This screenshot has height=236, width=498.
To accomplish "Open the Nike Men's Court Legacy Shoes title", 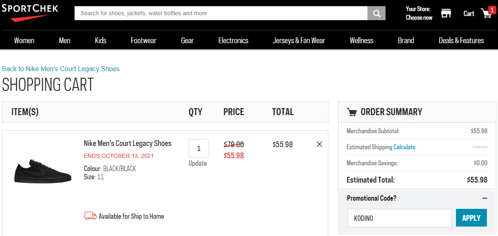I will point(128,143).
